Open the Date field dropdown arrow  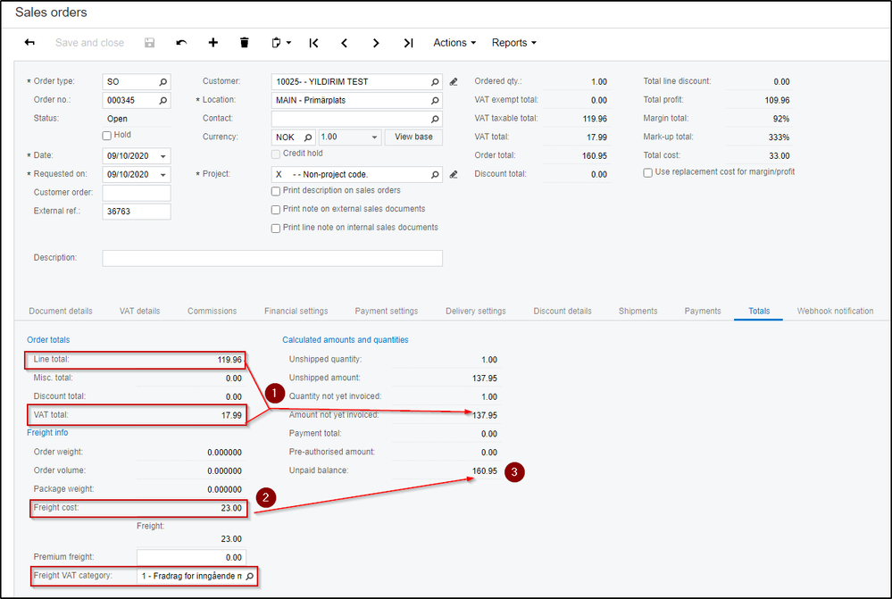pos(163,156)
